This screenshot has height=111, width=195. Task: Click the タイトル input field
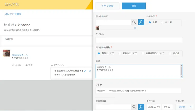139,40
